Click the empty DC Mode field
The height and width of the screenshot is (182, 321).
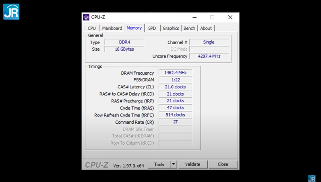[x=209, y=49]
